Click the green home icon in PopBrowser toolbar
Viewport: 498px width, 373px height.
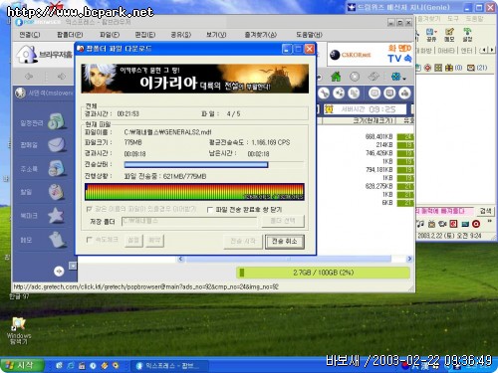point(336,77)
